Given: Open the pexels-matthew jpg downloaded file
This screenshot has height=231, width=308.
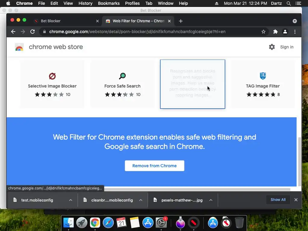Looking at the screenshot, I should 182,200.
